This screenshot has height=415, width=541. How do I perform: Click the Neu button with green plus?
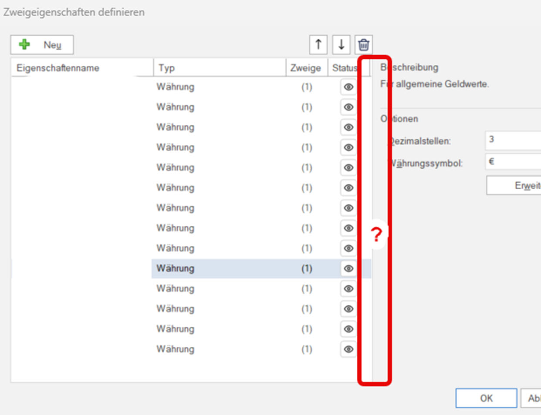tap(42, 45)
